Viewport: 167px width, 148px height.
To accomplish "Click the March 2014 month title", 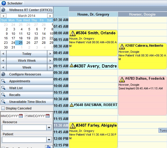I will pyautogui.click(x=27, y=16).
